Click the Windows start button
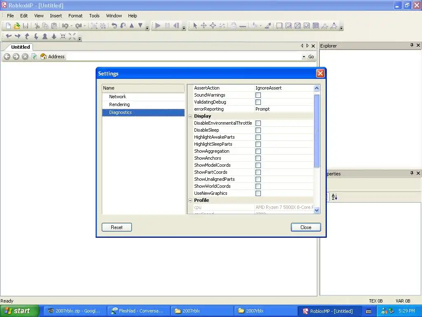The image size is (422, 317). click(x=19, y=311)
